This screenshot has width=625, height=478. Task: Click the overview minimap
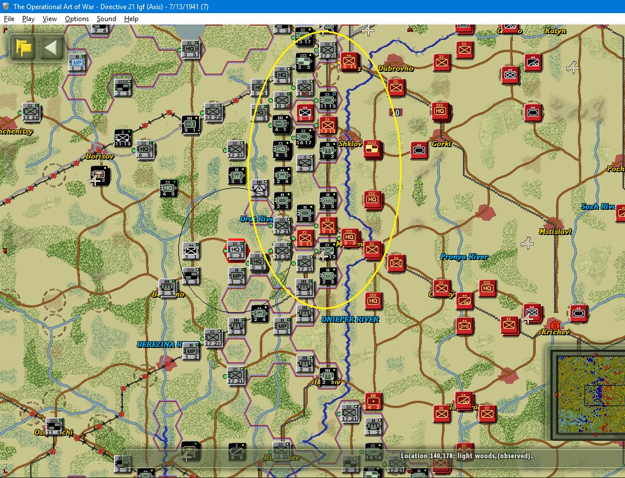pyautogui.click(x=591, y=395)
